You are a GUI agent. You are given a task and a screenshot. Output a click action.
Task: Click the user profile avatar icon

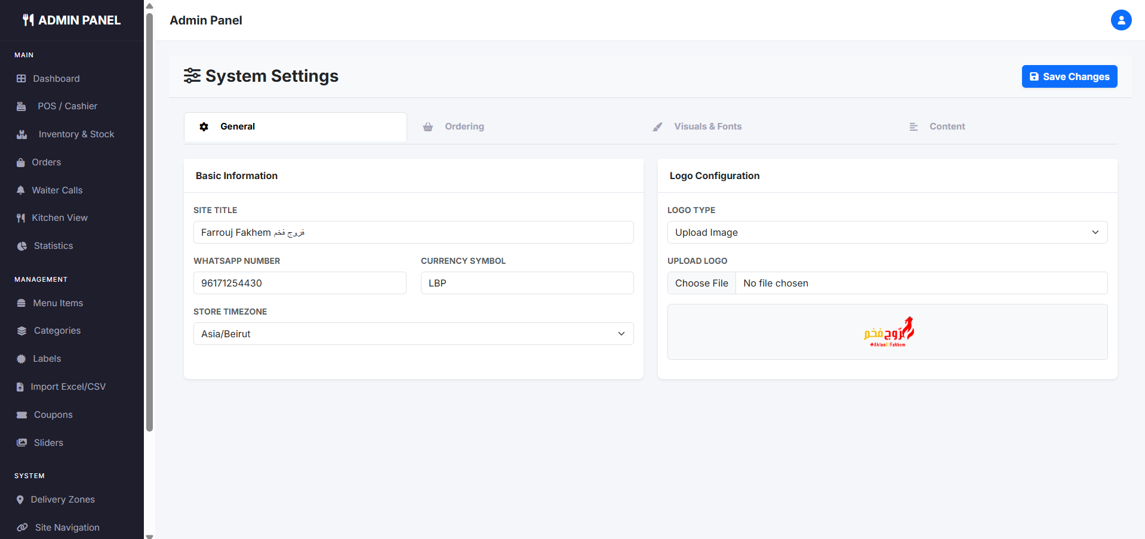[x=1121, y=20]
